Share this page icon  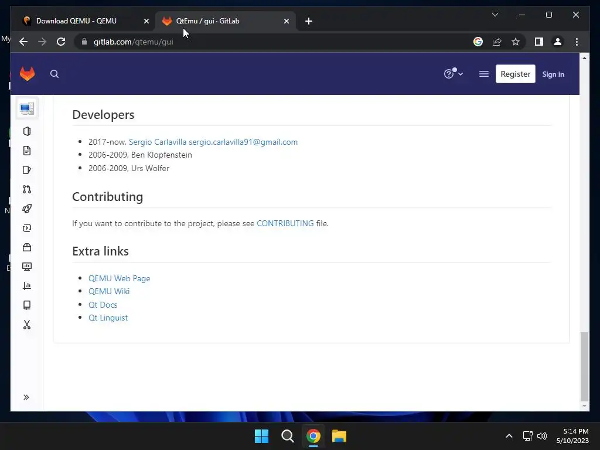pyautogui.click(x=497, y=42)
